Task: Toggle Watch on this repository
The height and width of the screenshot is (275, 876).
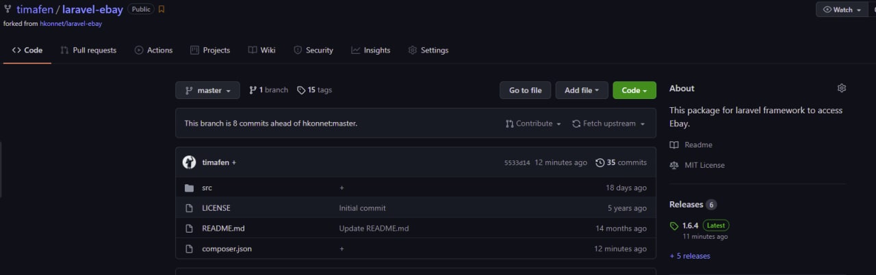Action: click(x=842, y=10)
